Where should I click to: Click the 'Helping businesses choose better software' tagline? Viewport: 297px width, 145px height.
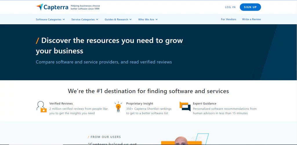86,7
